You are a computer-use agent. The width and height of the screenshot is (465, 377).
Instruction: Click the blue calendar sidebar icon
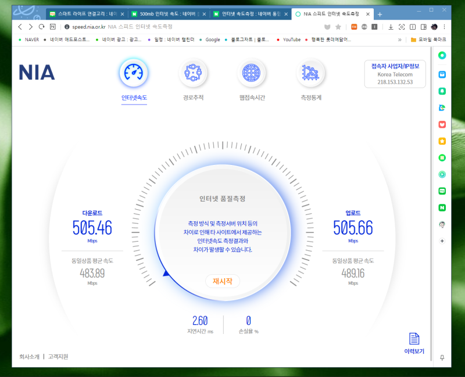tap(442, 74)
